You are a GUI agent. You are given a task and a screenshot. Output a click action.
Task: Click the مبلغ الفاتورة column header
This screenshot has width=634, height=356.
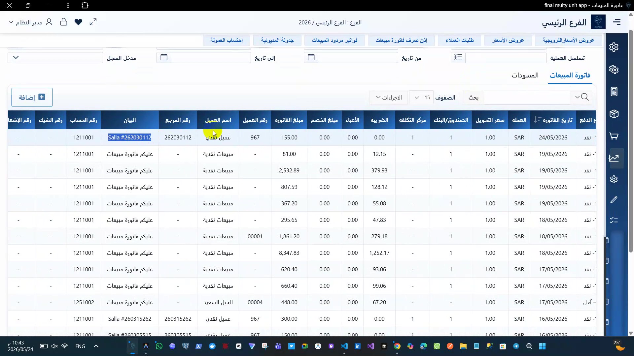(289, 120)
